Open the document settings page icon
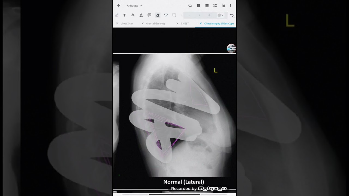The image size is (349, 196). [x=223, y=5]
